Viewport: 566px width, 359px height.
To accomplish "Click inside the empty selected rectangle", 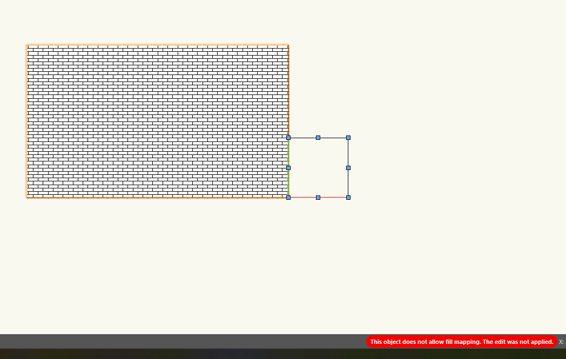I will 318,168.
